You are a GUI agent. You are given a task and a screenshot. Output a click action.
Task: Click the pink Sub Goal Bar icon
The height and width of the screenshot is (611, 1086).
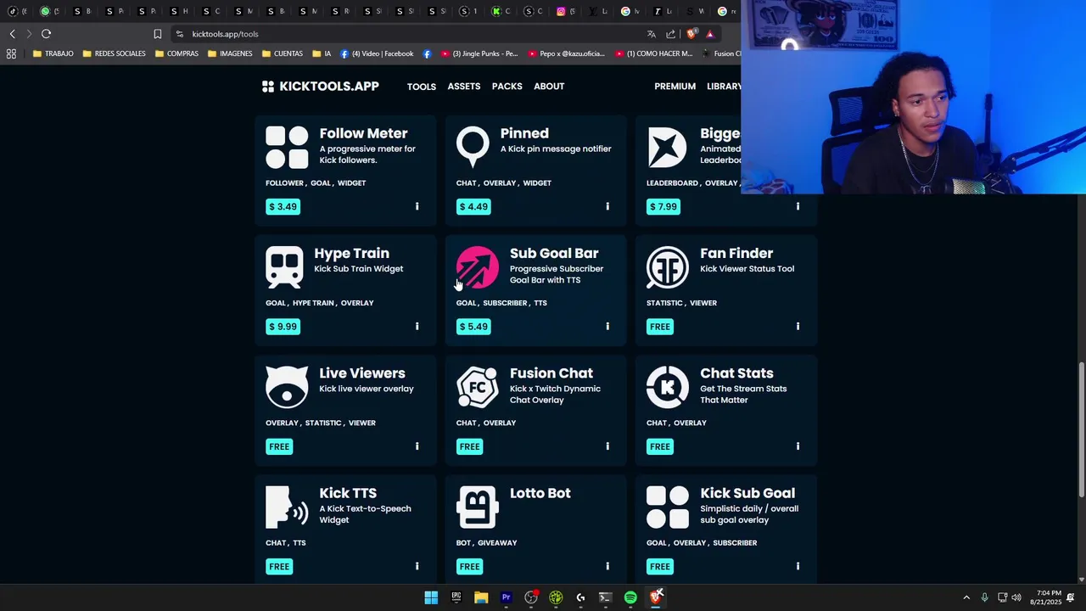click(x=477, y=267)
